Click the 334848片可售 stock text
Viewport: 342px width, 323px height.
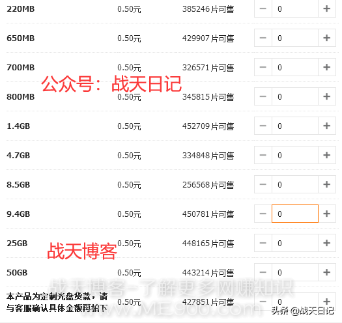pos(208,155)
